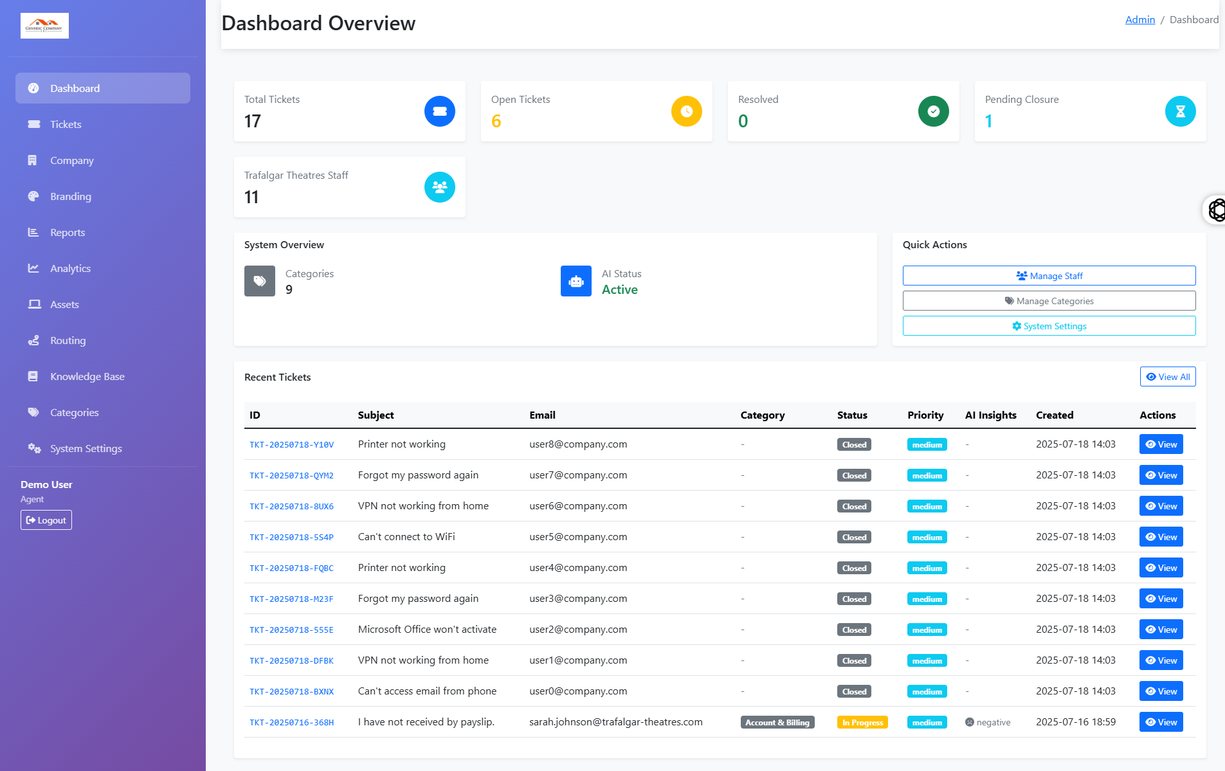Click the Knowledge Base book icon in sidebar
1225x771 pixels.
(x=33, y=376)
